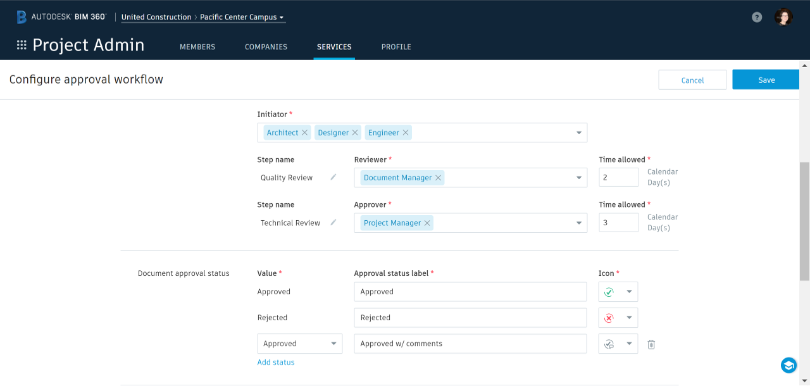Click the Document Manager tag text
Viewport: 810px width, 386px height.
pyautogui.click(x=398, y=178)
